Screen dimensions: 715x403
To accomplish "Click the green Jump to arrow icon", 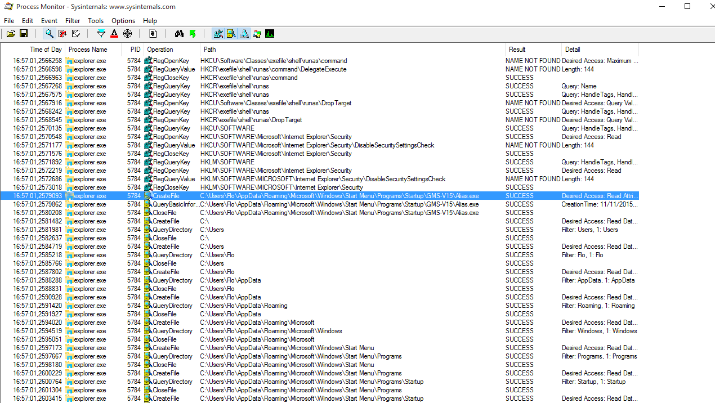I will coord(193,34).
